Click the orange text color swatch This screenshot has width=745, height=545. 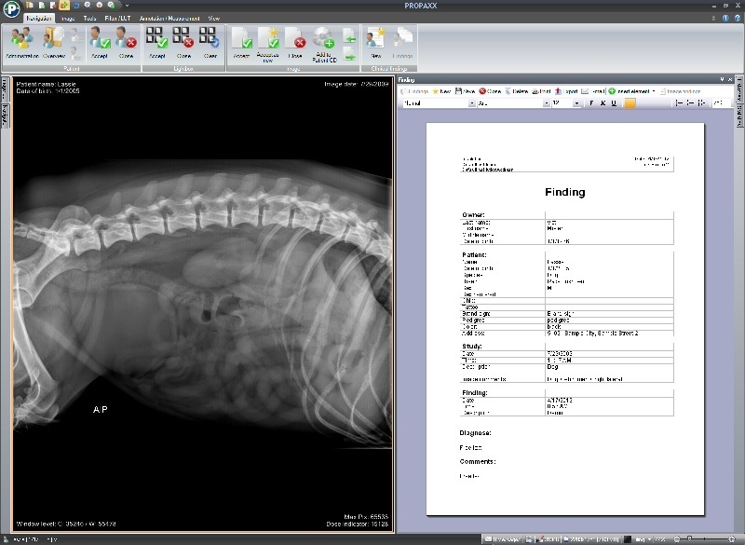point(630,103)
